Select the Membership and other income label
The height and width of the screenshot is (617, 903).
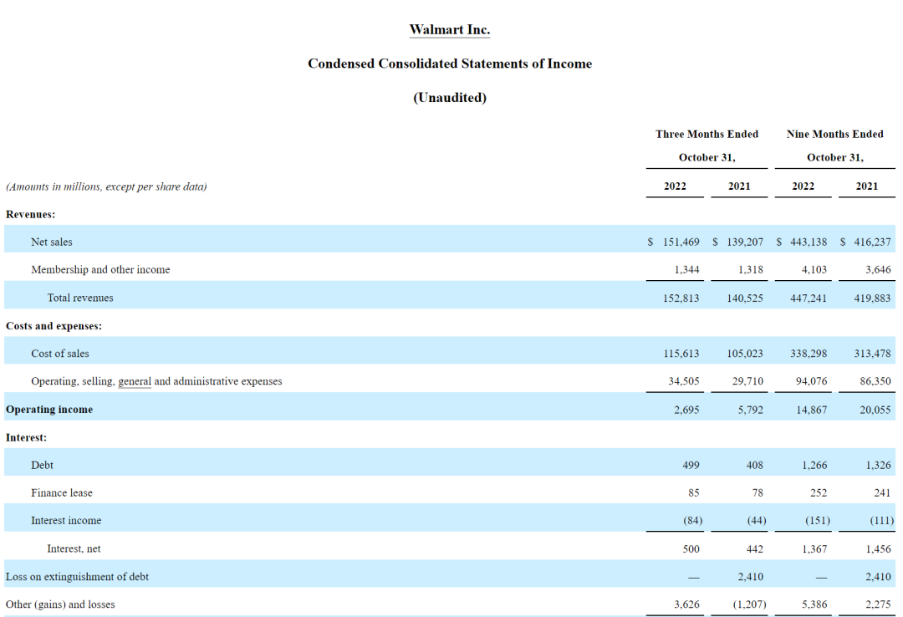pyautogui.click(x=100, y=269)
